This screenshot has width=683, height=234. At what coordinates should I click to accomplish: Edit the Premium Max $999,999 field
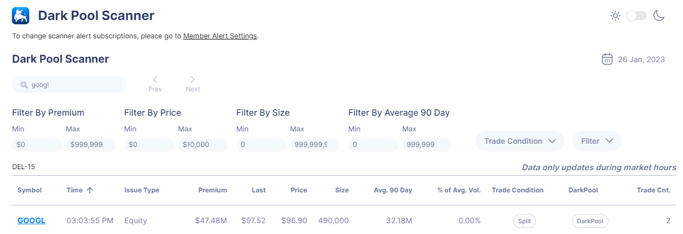click(x=91, y=145)
